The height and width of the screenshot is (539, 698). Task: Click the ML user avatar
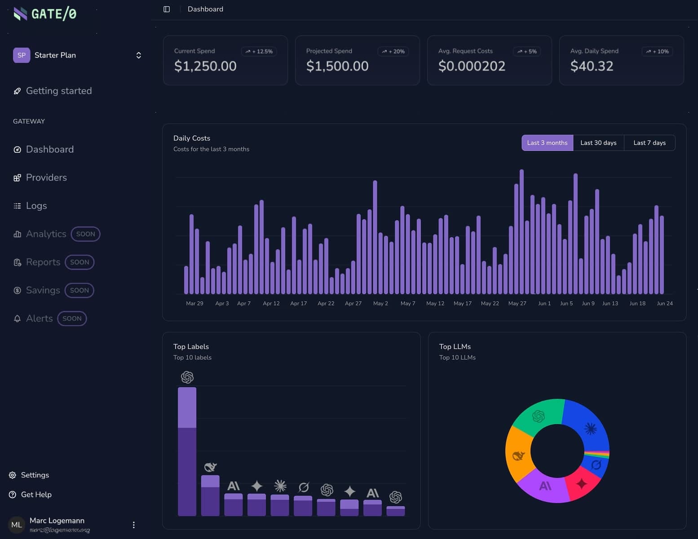(x=17, y=525)
